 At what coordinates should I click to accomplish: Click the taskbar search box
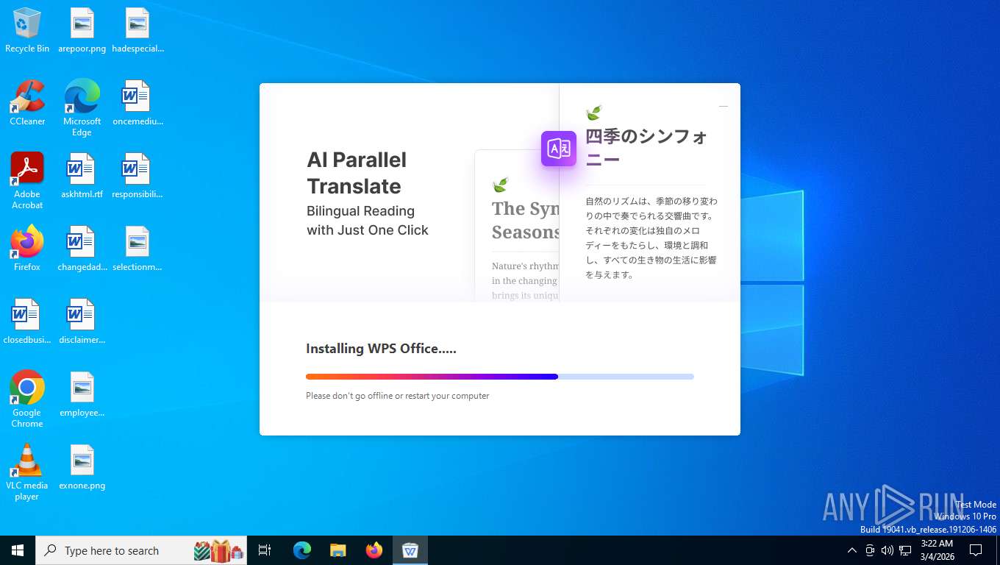tap(141, 550)
